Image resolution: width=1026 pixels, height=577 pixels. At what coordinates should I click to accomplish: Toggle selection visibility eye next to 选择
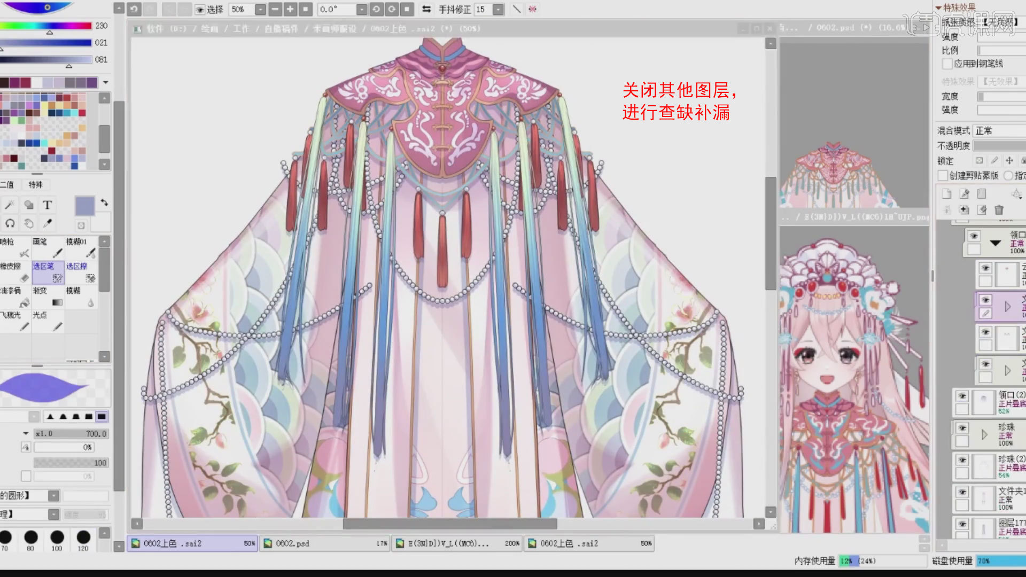click(200, 10)
